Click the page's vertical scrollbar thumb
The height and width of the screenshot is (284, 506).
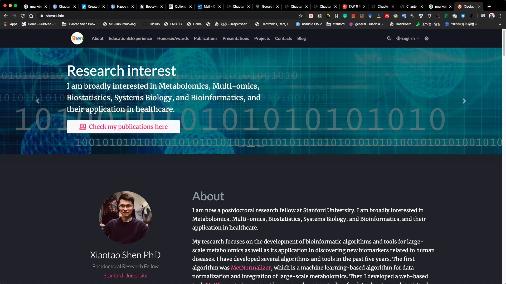[504, 43]
